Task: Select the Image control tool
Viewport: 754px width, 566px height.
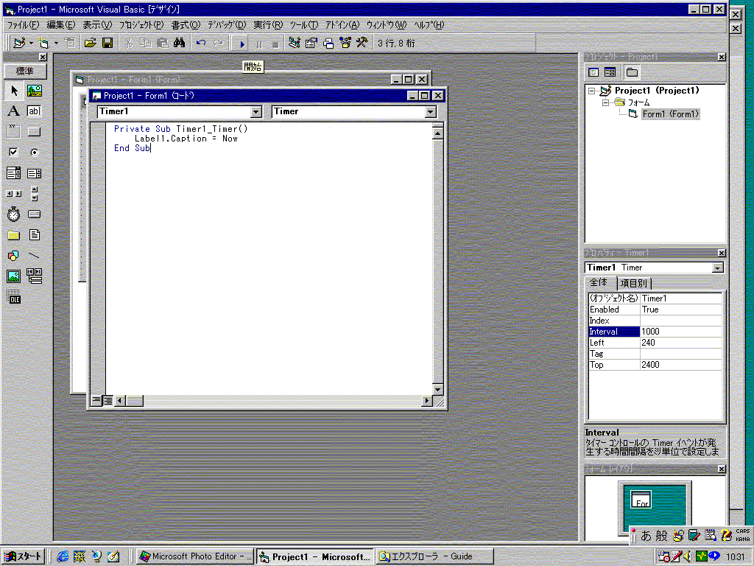Action: (14, 276)
